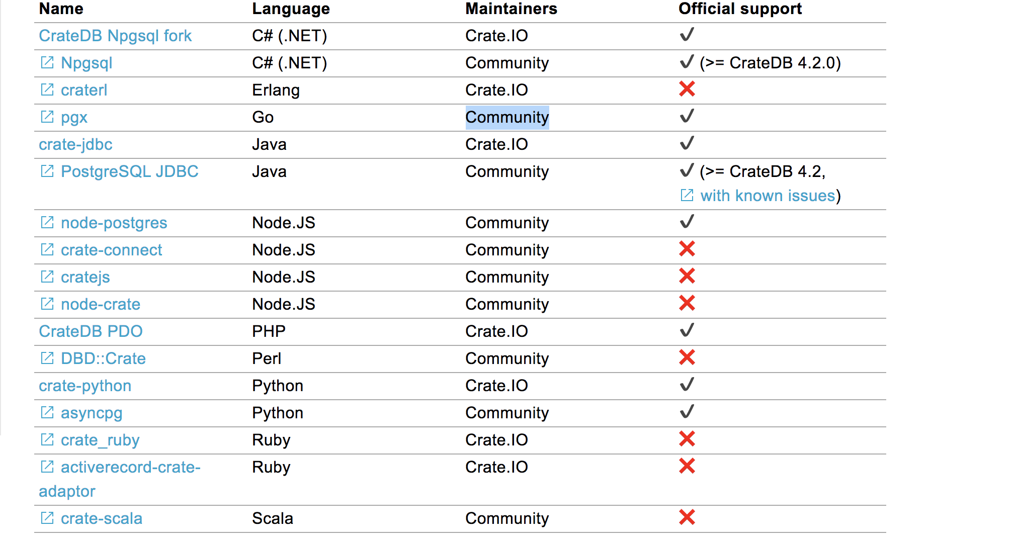Open the CrateDB PDO link
Image resolution: width=1016 pixels, height=544 pixels.
pyautogui.click(x=91, y=332)
